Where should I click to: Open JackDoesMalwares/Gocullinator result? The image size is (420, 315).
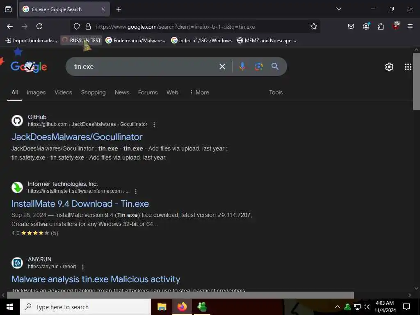click(x=77, y=137)
